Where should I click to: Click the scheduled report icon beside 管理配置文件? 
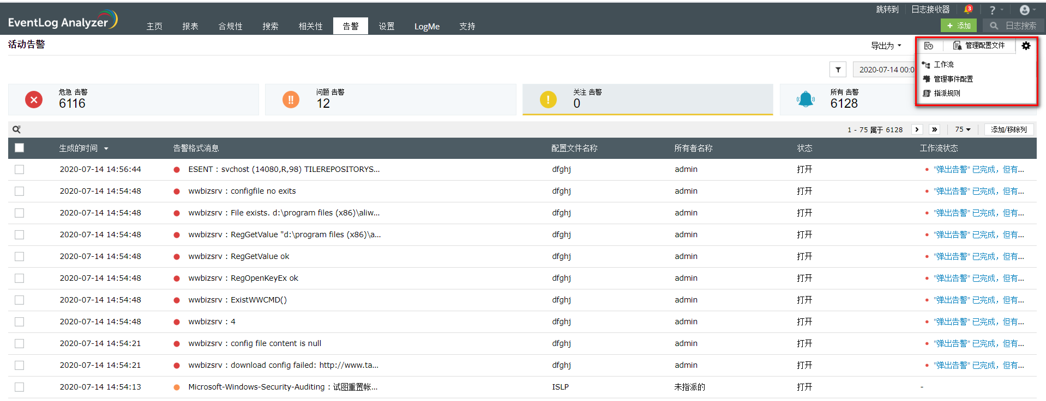click(x=929, y=46)
